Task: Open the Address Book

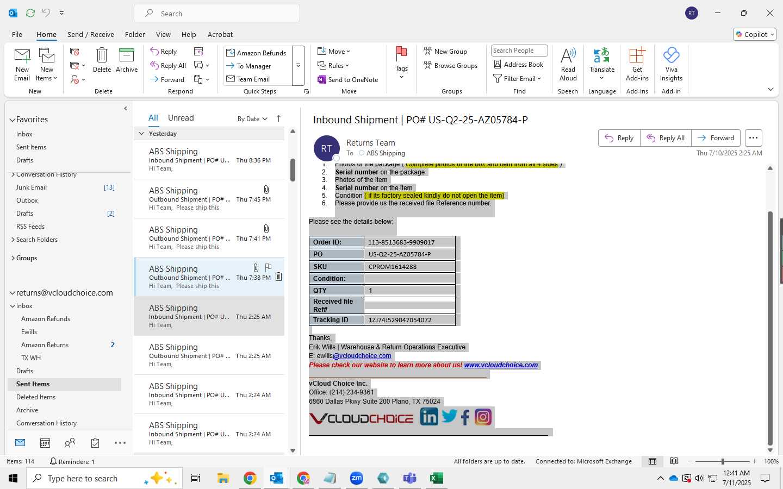Action: [x=518, y=65]
